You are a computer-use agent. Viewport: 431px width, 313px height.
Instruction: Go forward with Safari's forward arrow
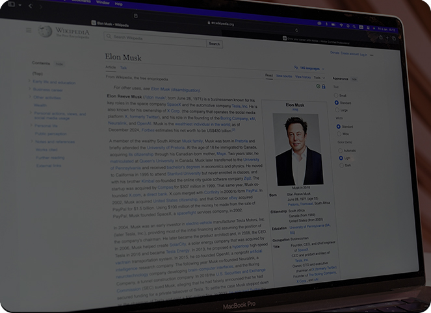41,6
